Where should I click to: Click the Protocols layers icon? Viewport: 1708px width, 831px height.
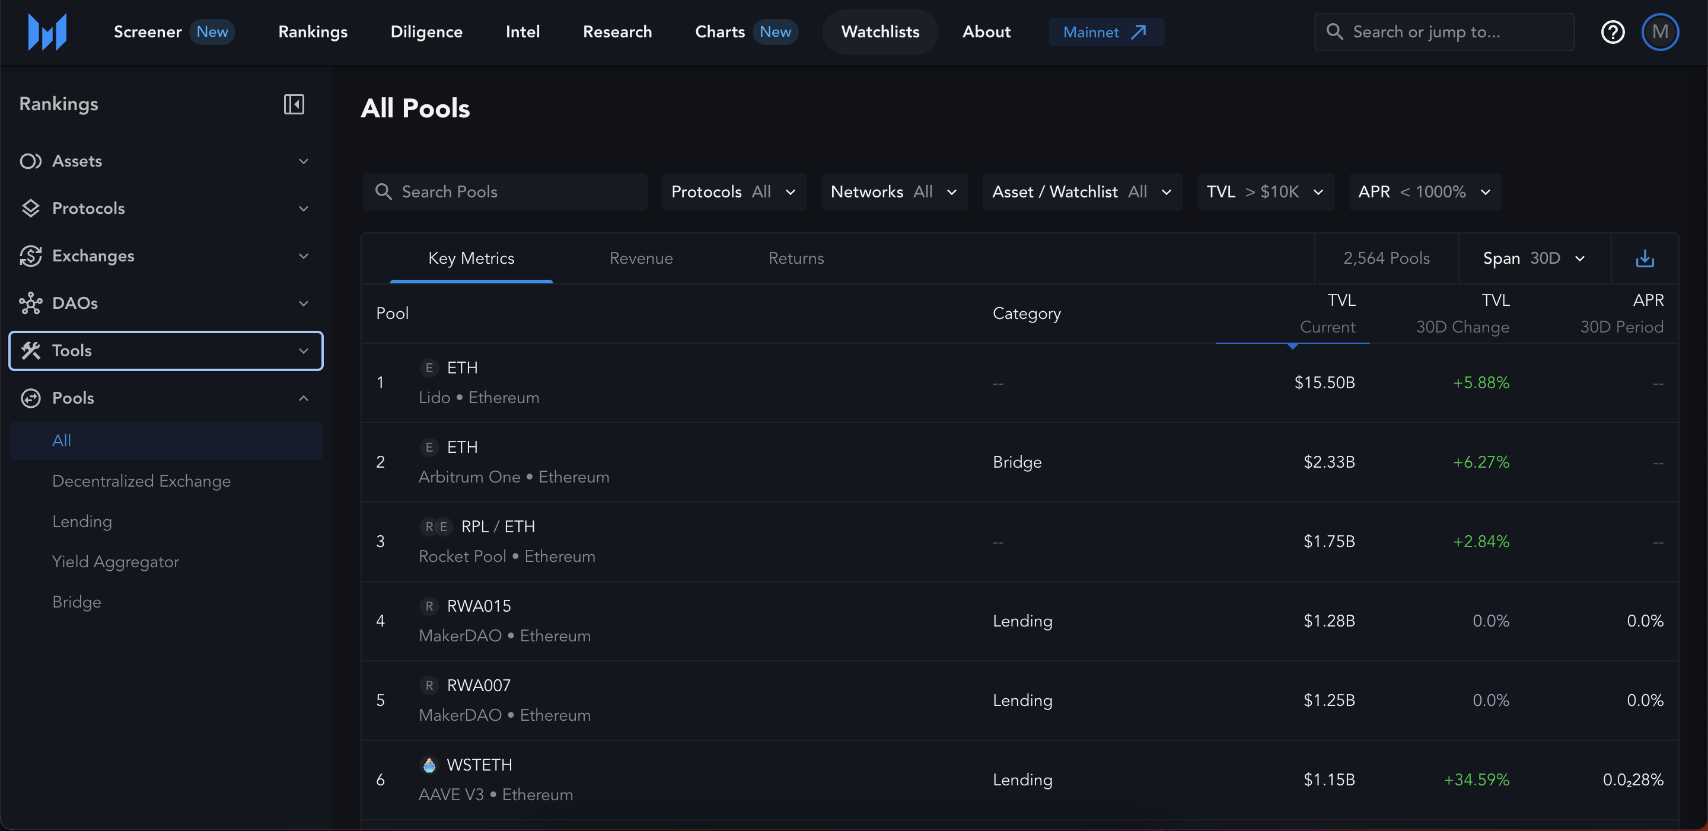30,208
